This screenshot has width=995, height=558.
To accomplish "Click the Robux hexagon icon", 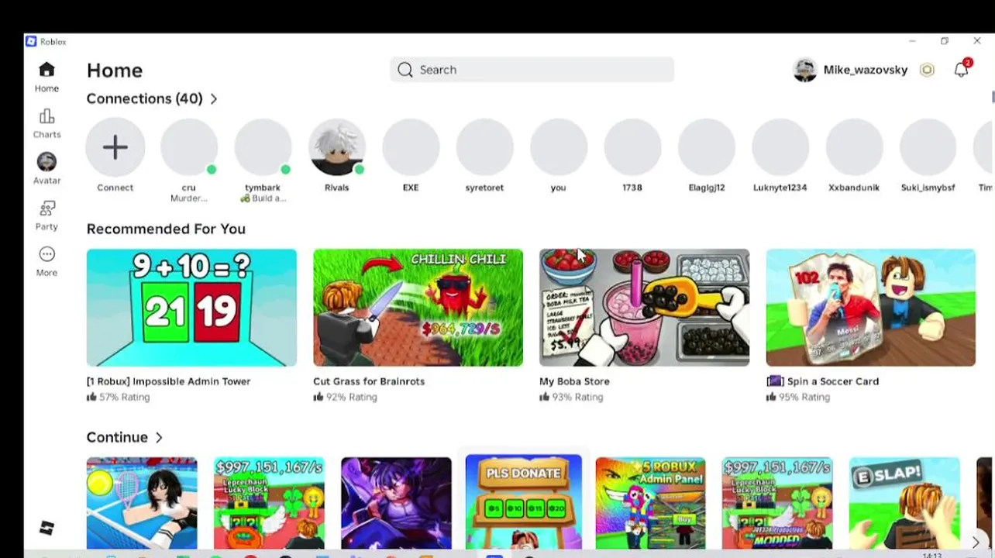I will point(928,70).
